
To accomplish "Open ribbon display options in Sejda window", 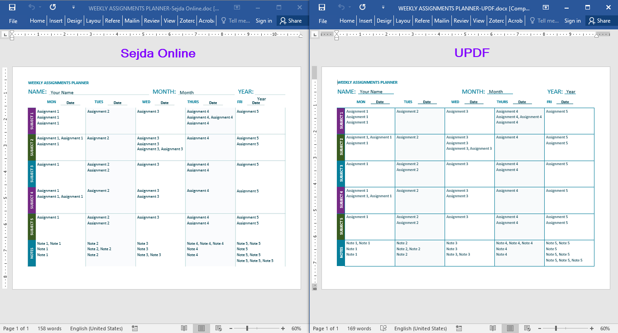I will click(x=236, y=7).
